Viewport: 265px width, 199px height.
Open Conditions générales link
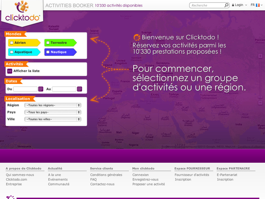tap(106, 175)
